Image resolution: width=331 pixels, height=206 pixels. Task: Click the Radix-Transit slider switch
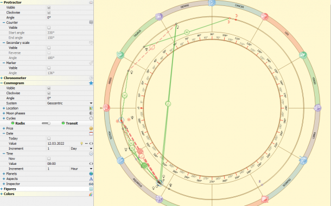tap(46, 124)
